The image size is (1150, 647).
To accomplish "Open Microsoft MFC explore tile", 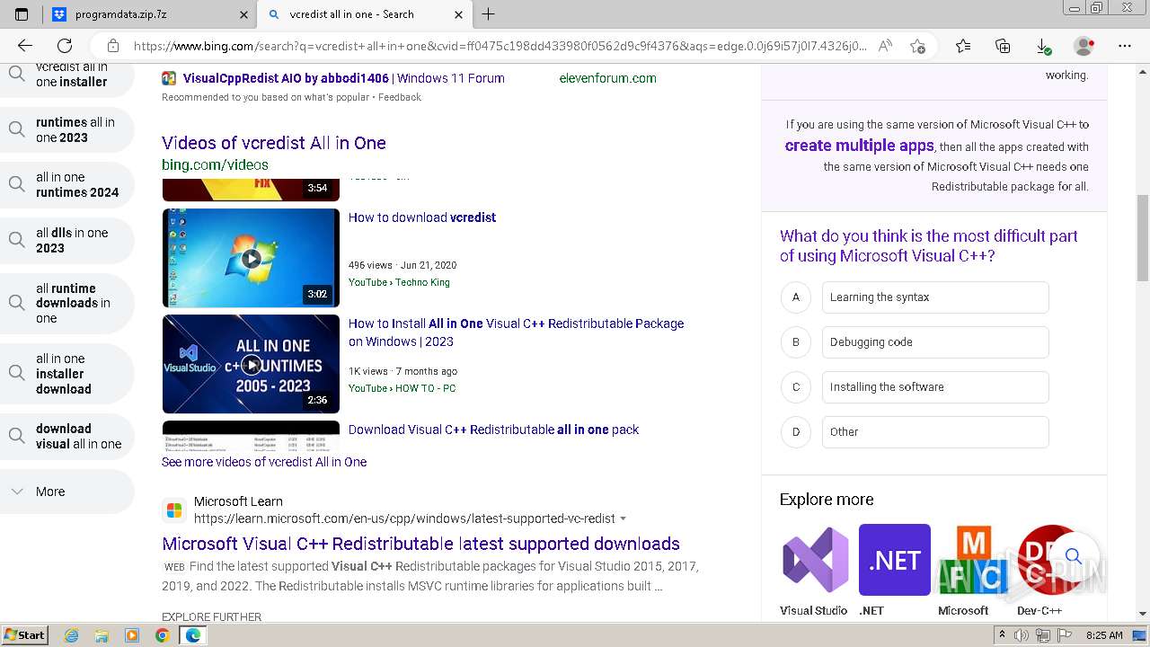I will click(x=974, y=570).
